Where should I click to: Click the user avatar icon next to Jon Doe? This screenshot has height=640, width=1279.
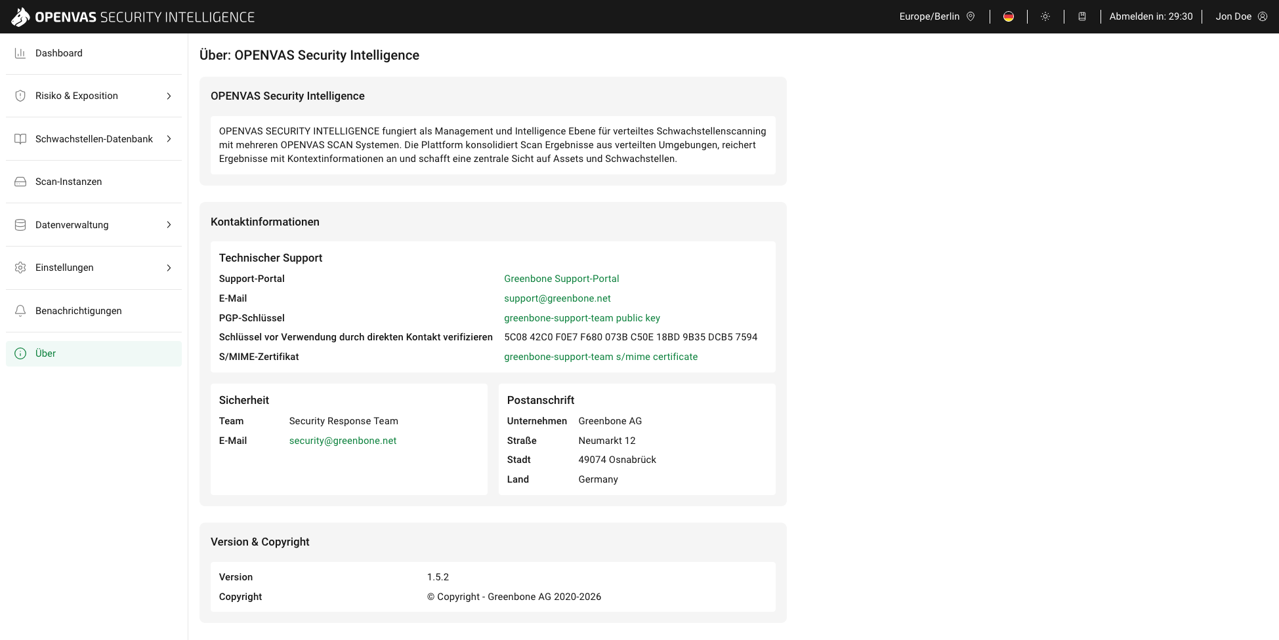[x=1263, y=16]
